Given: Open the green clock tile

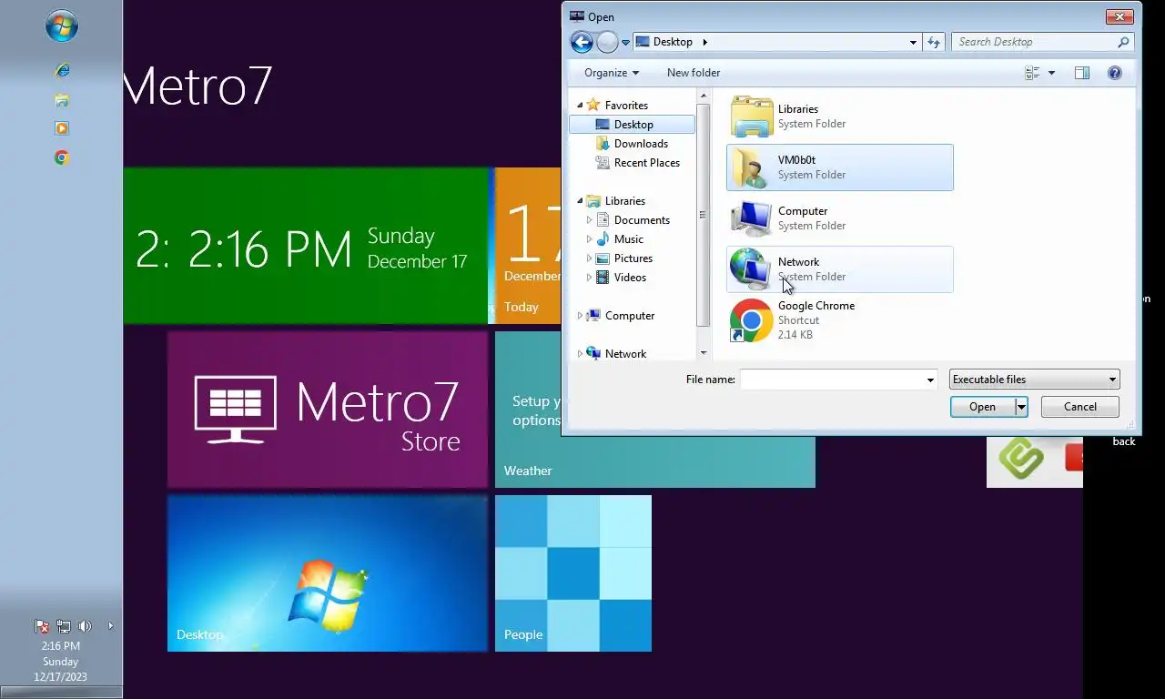Looking at the screenshot, I should pyautogui.click(x=306, y=246).
